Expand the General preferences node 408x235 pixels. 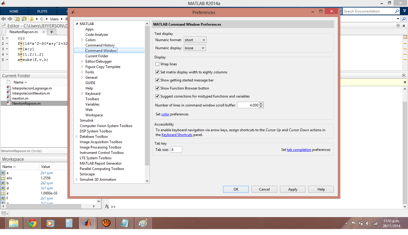pyautogui.click(x=82, y=78)
